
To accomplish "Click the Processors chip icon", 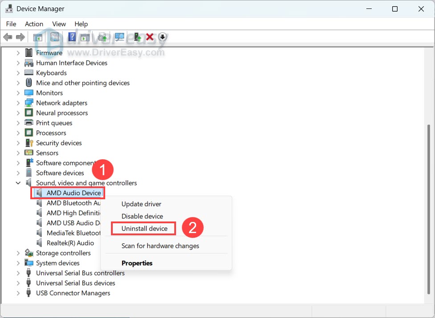I will coord(29,133).
